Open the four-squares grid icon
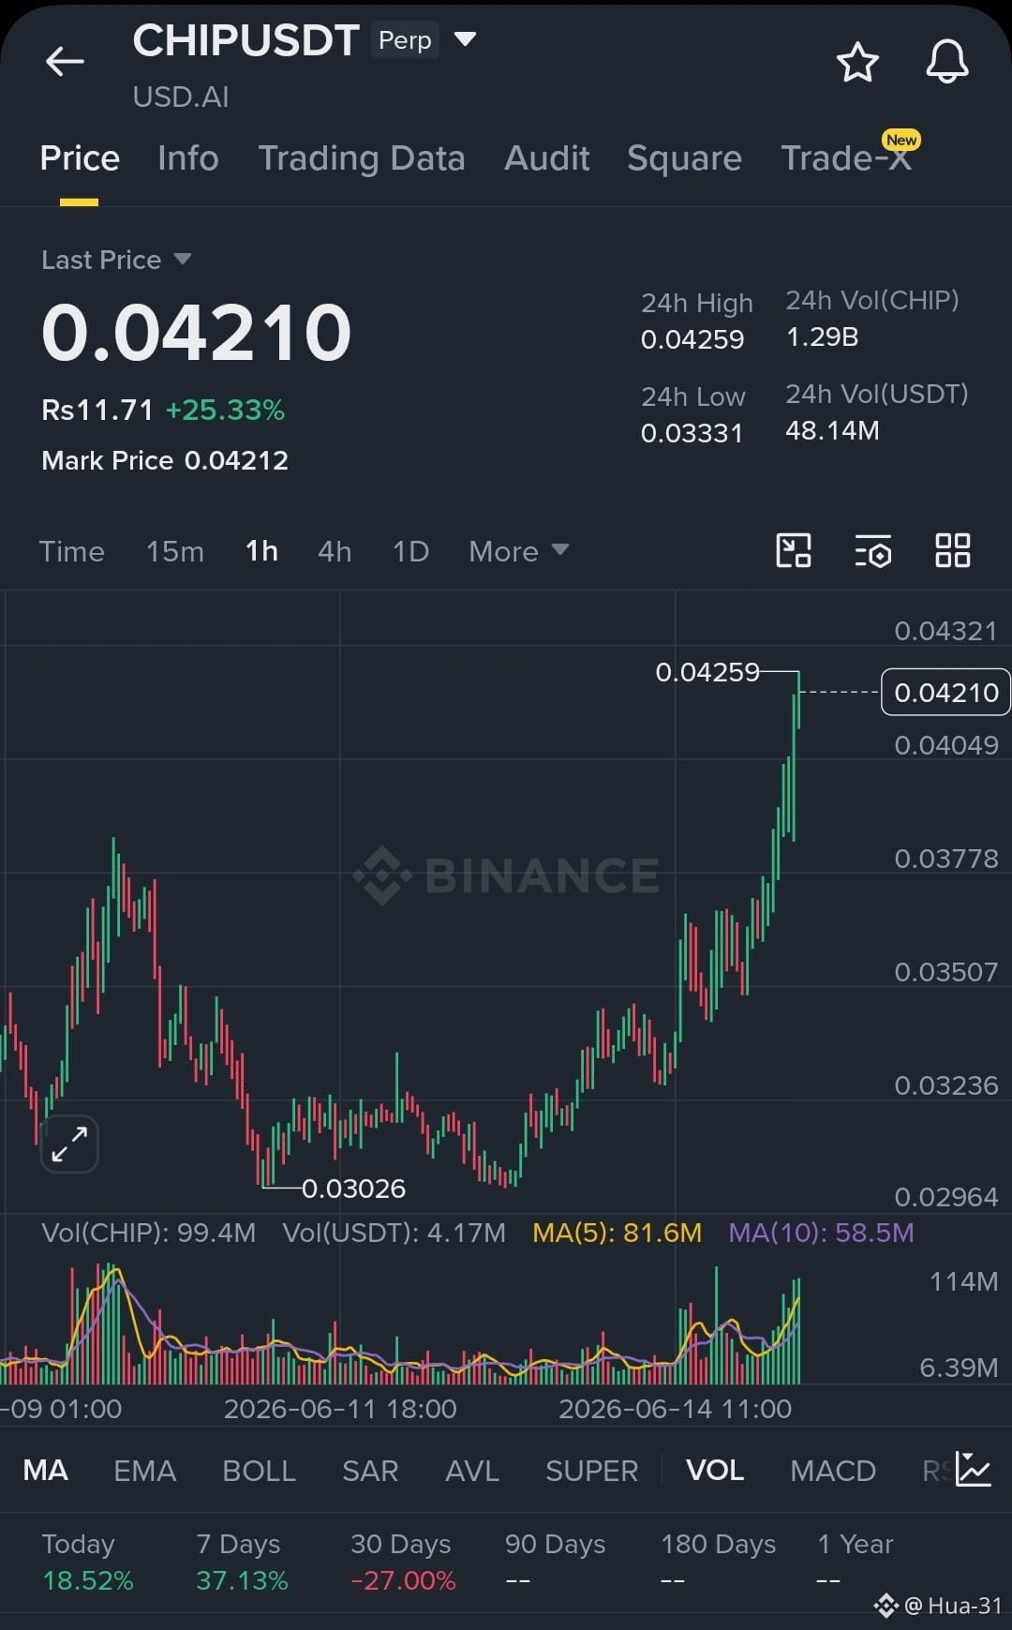 [x=953, y=550]
